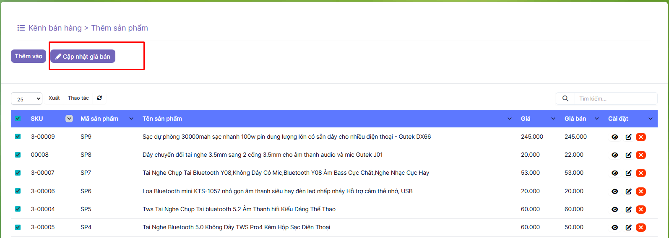Open the Xuất export menu
669x238 pixels.
pyautogui.click(x=54, y=98)
